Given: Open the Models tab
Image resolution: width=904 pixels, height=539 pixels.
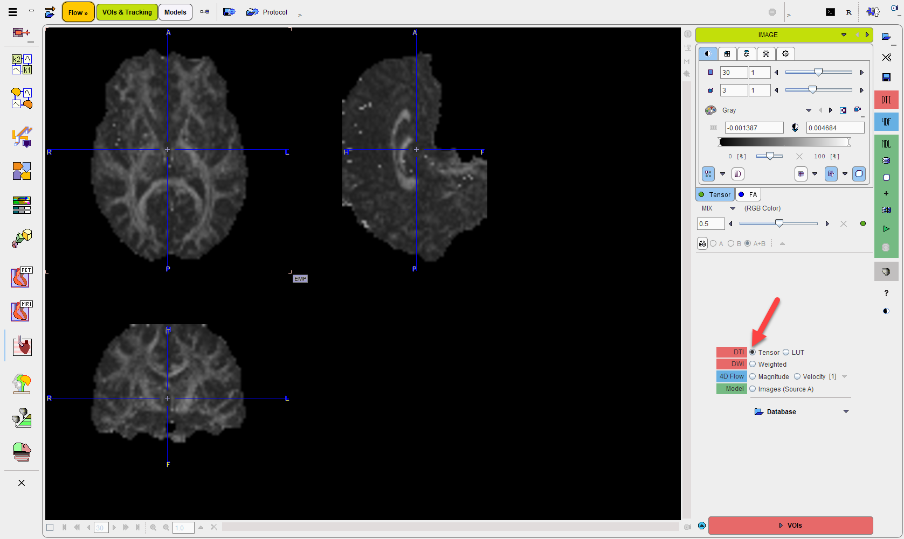Looking at the screenshot, I should tap(175, 12).
